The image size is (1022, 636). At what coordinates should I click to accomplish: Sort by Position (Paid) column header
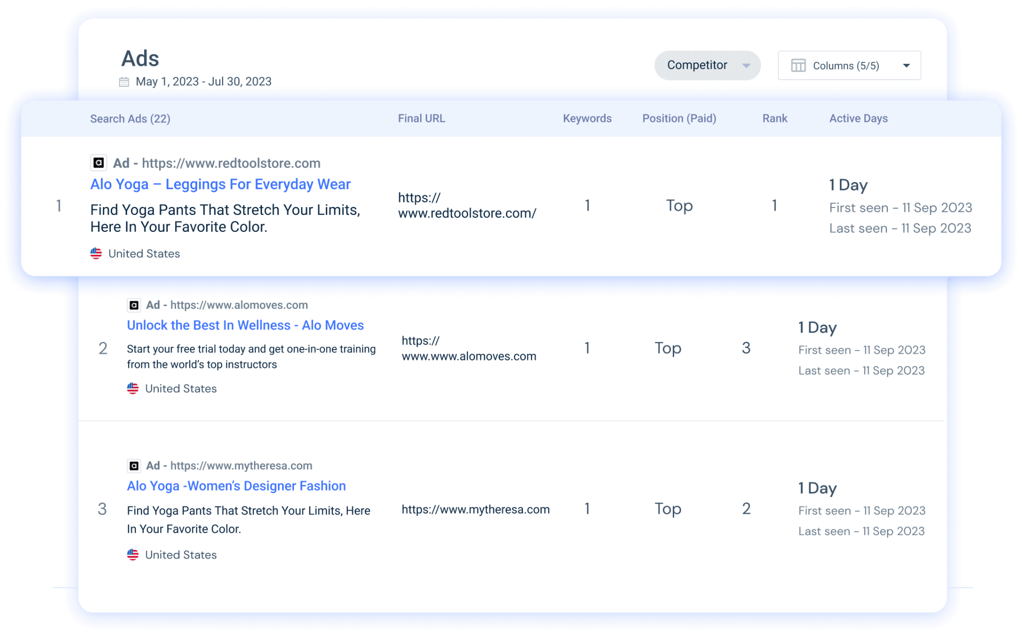coord(679,119)
